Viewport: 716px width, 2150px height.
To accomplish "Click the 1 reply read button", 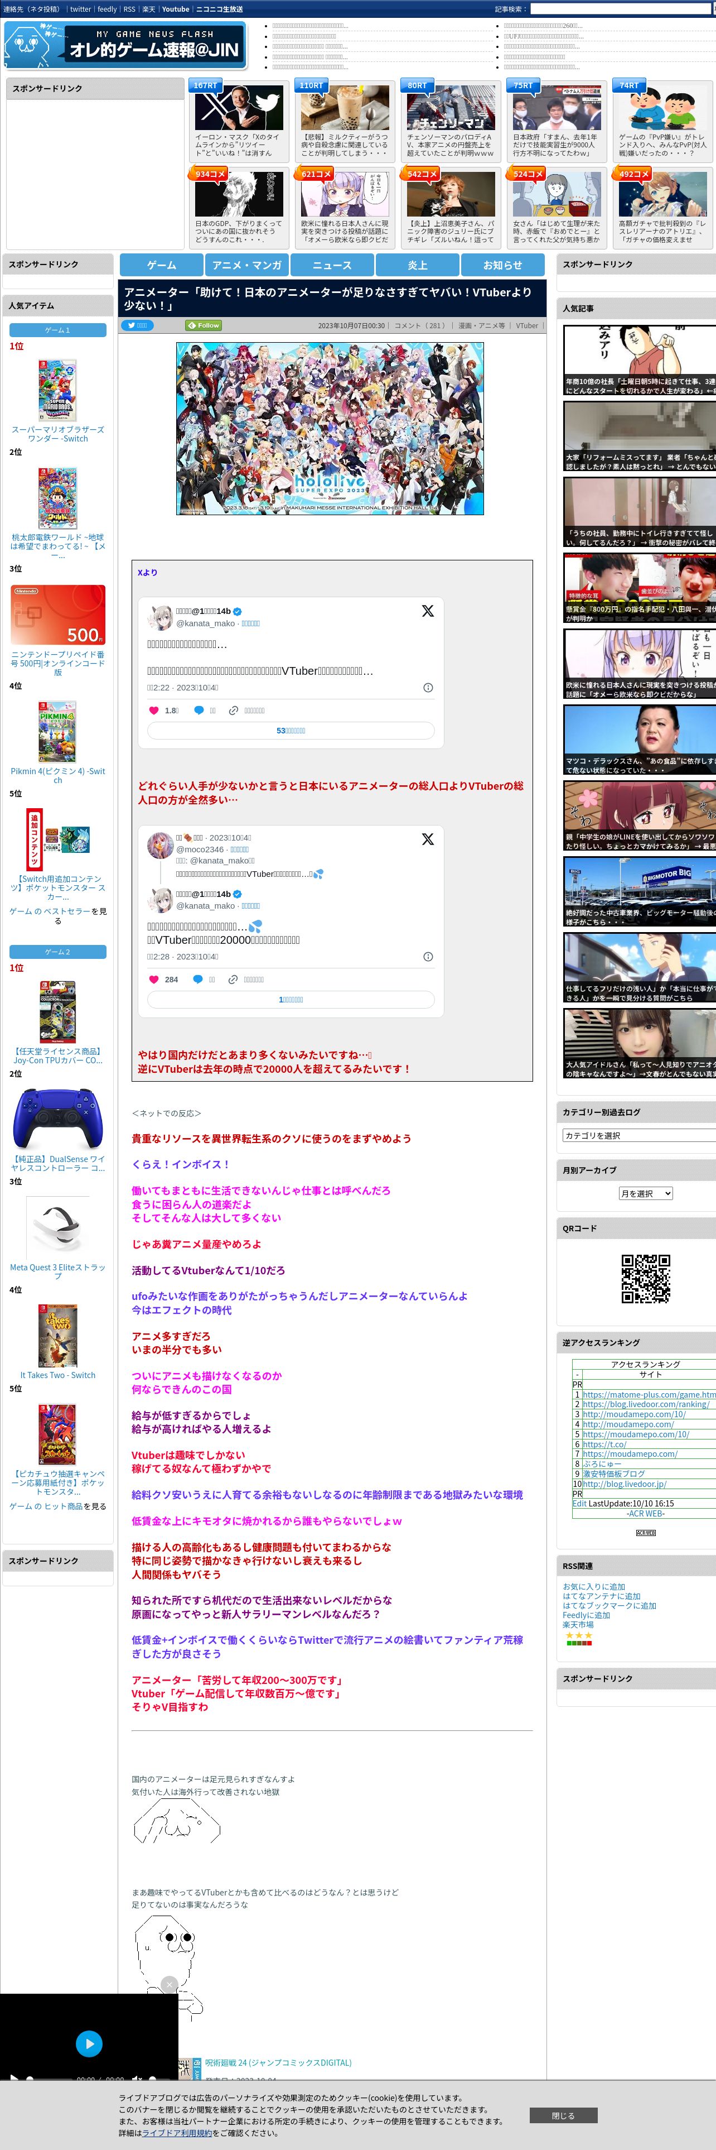I will [x=291, y=999].
